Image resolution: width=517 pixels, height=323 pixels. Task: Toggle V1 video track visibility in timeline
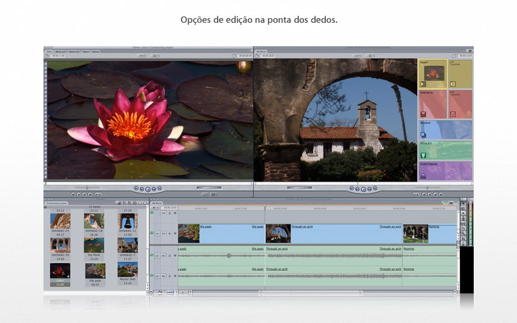tap(152, 233)
